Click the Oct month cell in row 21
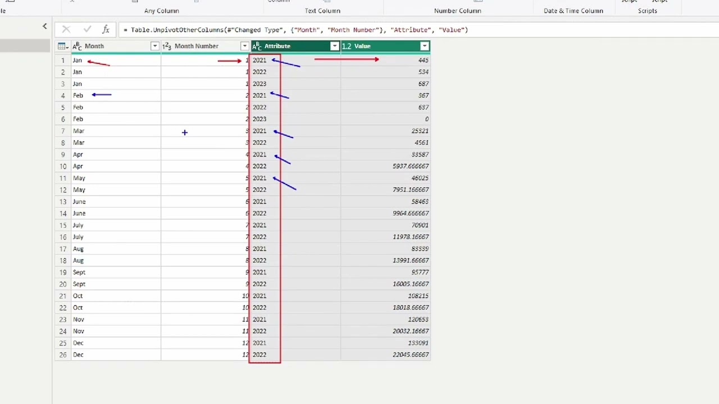 coord(116,296)
